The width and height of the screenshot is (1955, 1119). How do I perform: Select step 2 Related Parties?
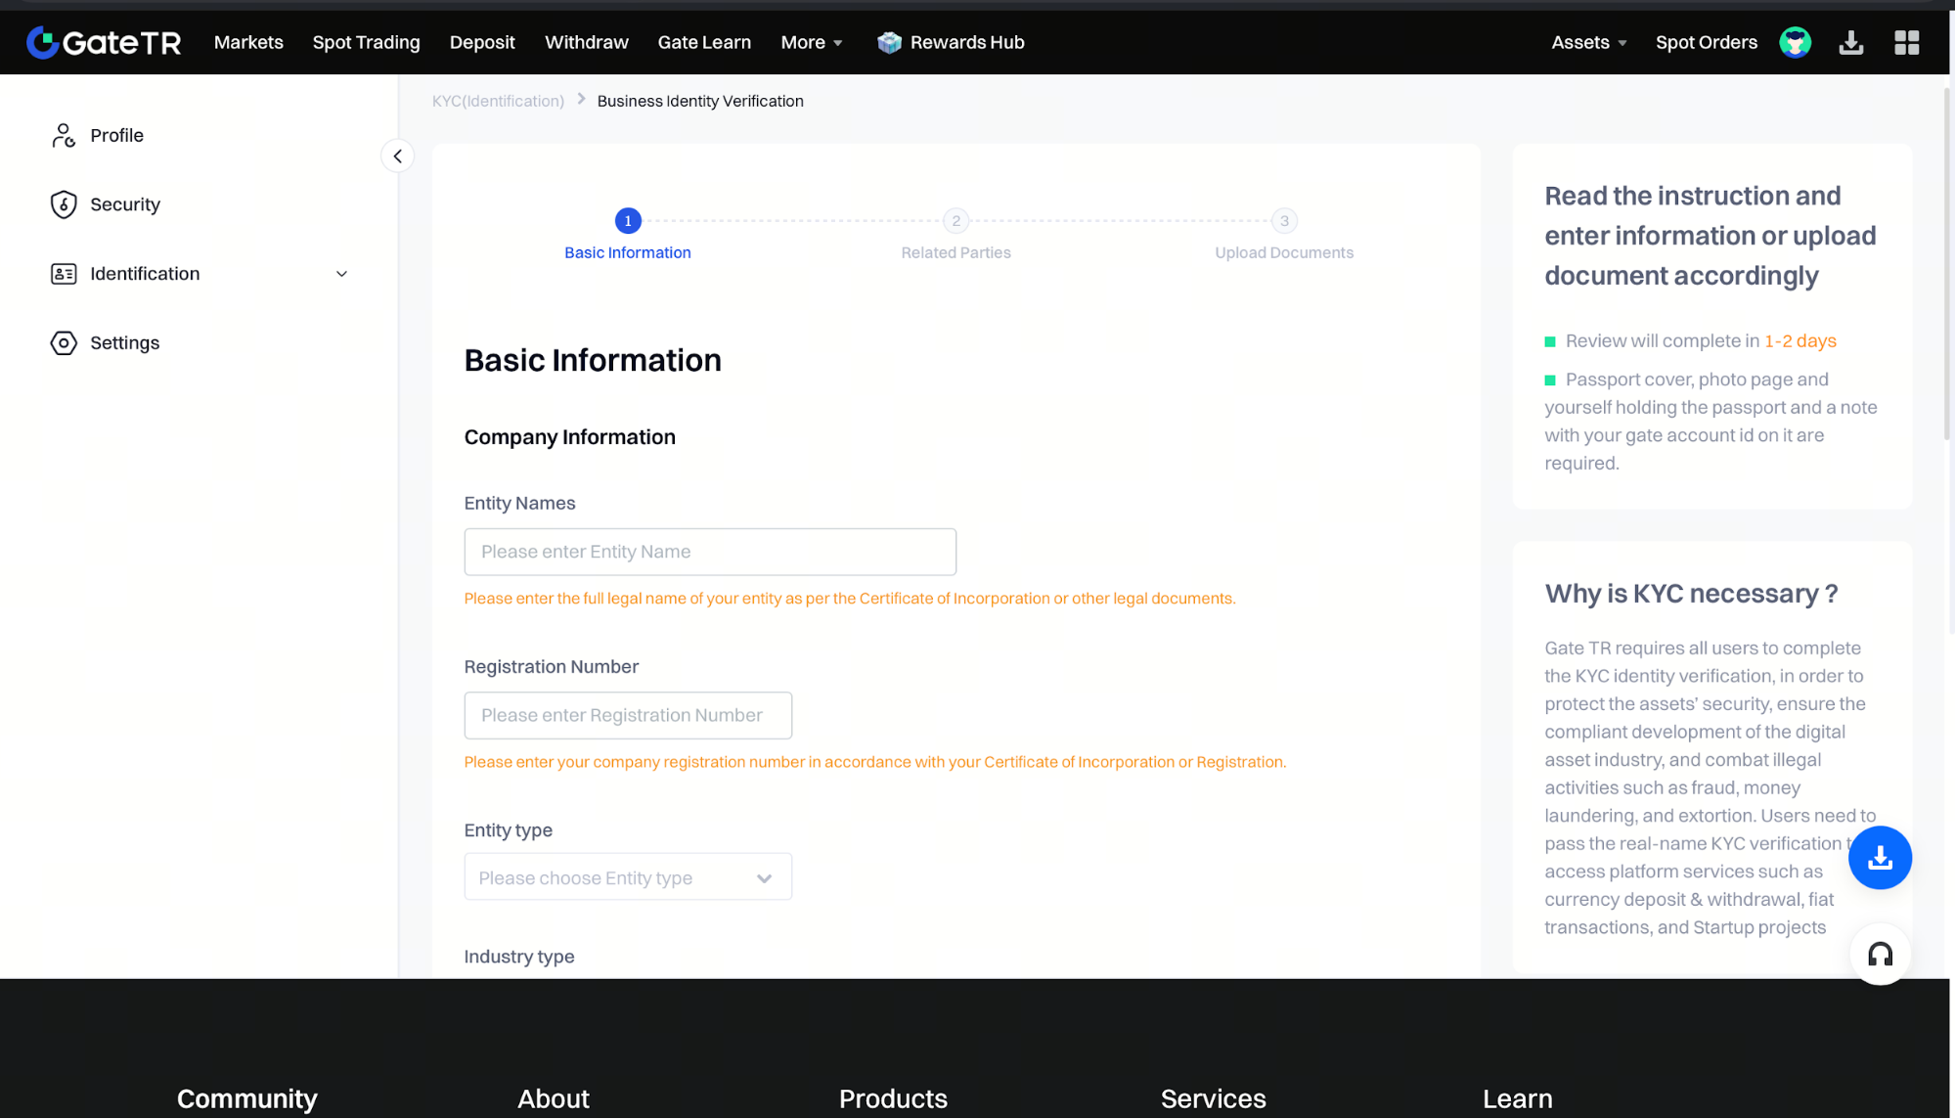[x=955, y=221]
